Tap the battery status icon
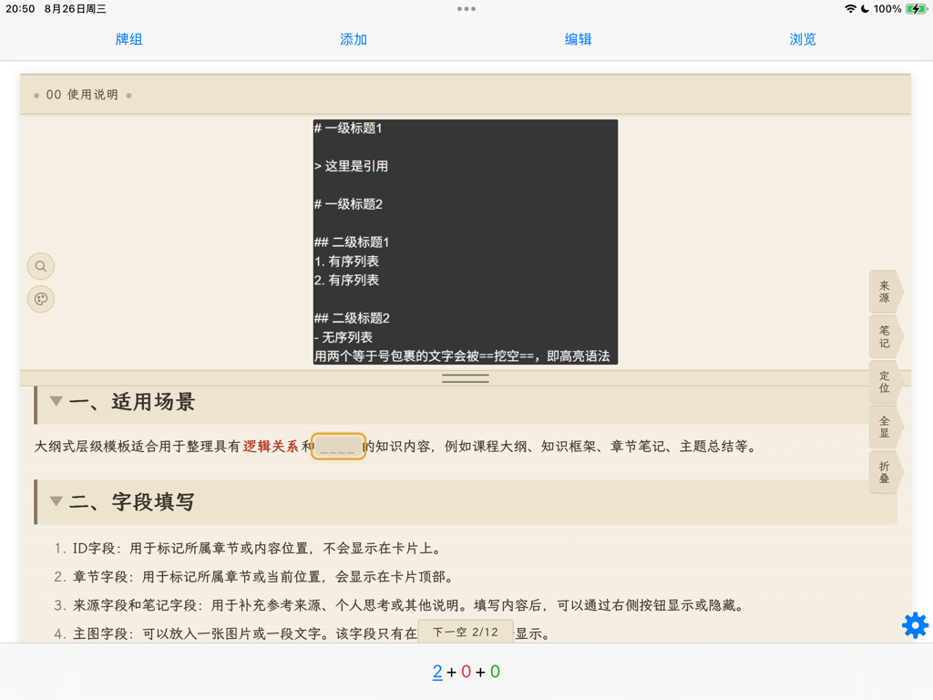Image resolution: width=933 pixels, height=700 pixels. (x=916, y=9)
